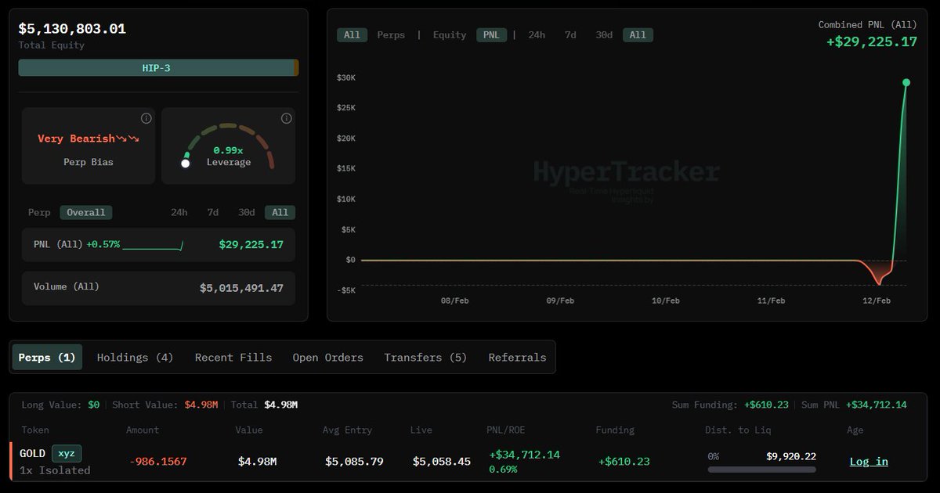Image resolution: width=940 pixels, height=493 pixels.
Task: Click the PNL chart endpoint marker
Action: tap(906, 82)
